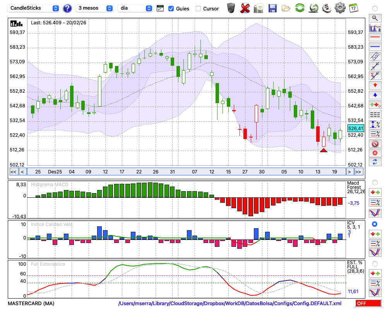The width and height of the screenshot is (387, 309).
Task: Click the red prohibition sign icon
Action: click(375, 144)
